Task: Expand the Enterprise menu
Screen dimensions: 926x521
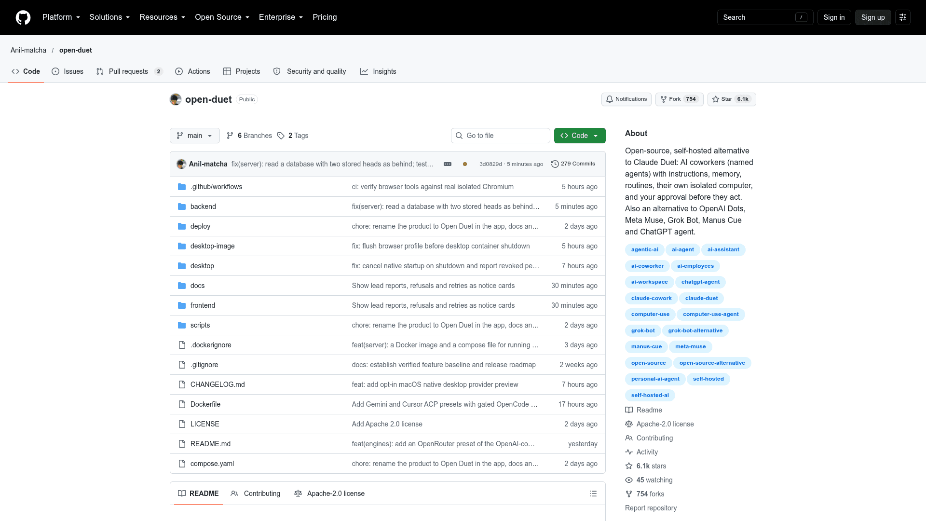Action: click(281, 17)
